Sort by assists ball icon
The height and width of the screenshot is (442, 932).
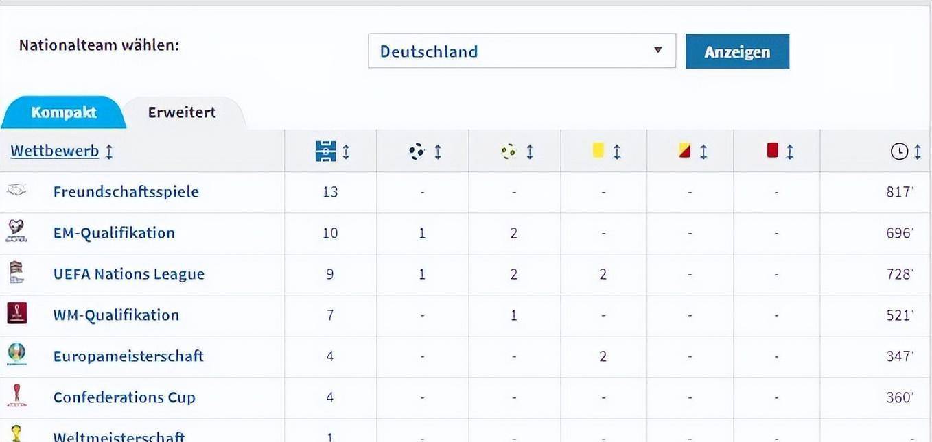[508, 151]
